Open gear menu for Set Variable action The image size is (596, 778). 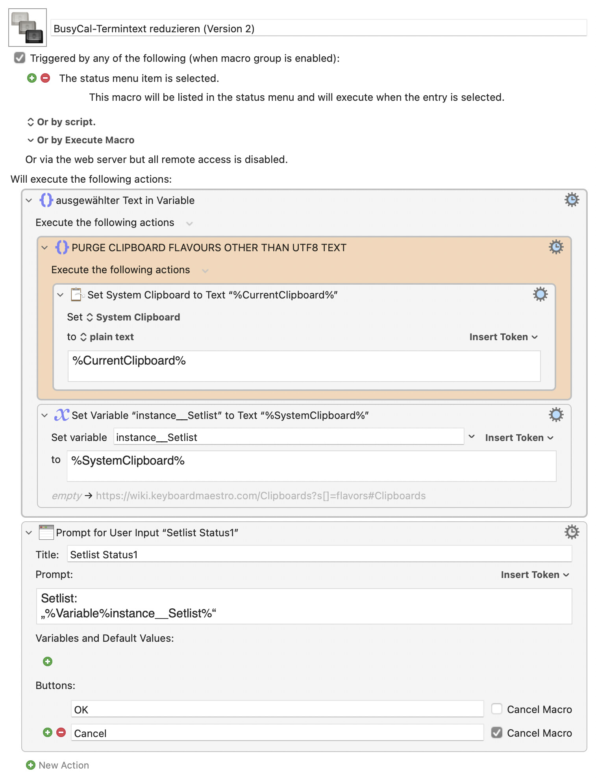point(556,415)
